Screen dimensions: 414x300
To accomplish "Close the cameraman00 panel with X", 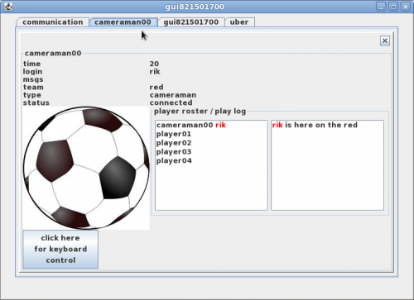I will click(x=385, y=40).
